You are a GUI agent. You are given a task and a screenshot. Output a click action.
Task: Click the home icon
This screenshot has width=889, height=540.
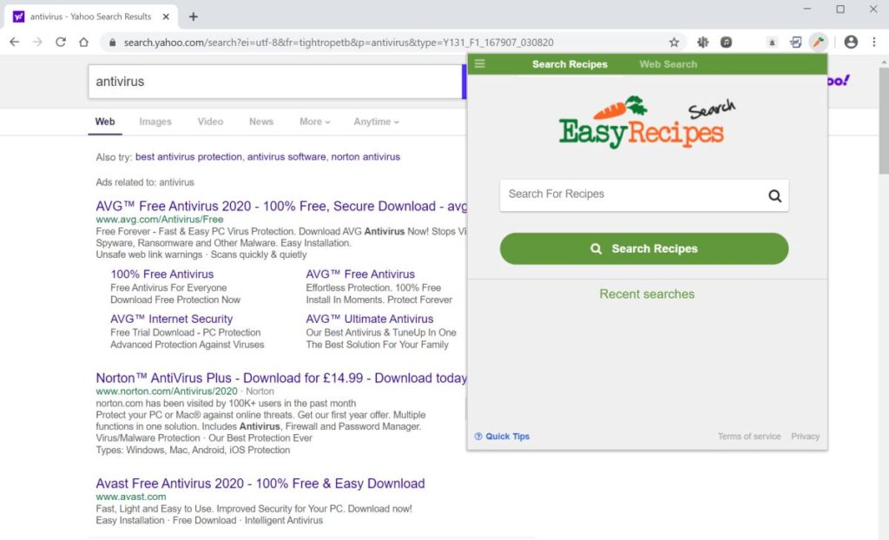point(82,42)
